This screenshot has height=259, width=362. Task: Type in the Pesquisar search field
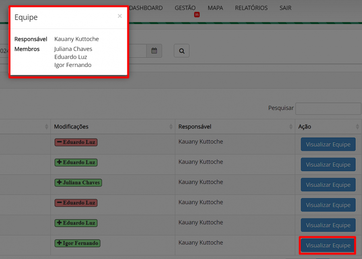[x=328, y=109]
